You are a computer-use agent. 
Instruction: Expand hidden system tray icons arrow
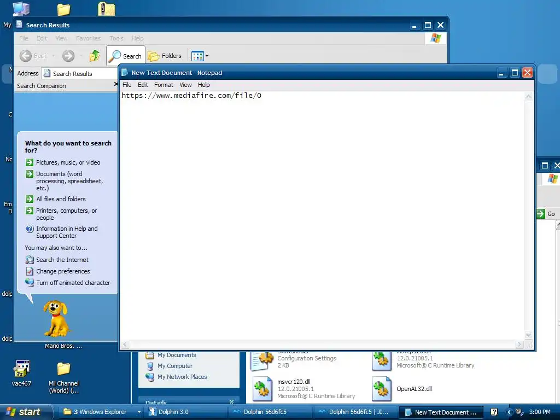pyautogui.click(x=509, y=412)
